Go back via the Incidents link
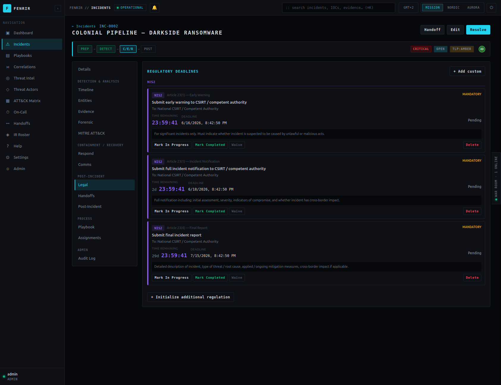 click(84, 26)
